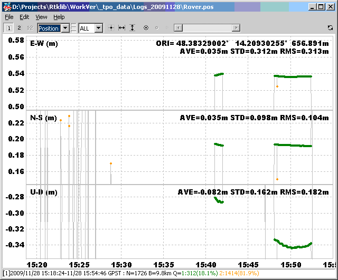
Task: Toggle solution 1 display button
Action: [x=10, y=27]
